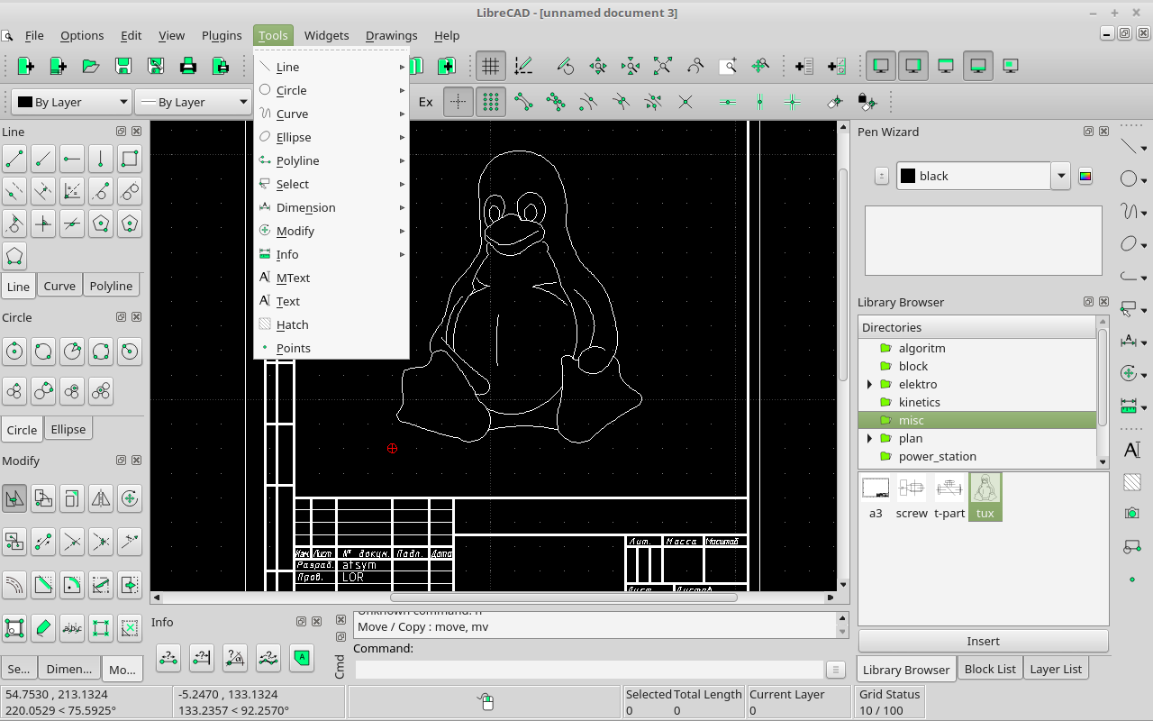
Task: Open the dropdown arrow beside right-toolbar line tool
Action: click(1144, 149)
